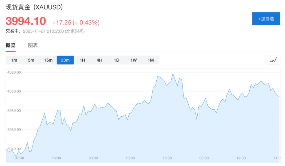Click the +加自选 button
The height and width of the screenshot is (166, 285).
pyautogui.click(x=266, y=19)
